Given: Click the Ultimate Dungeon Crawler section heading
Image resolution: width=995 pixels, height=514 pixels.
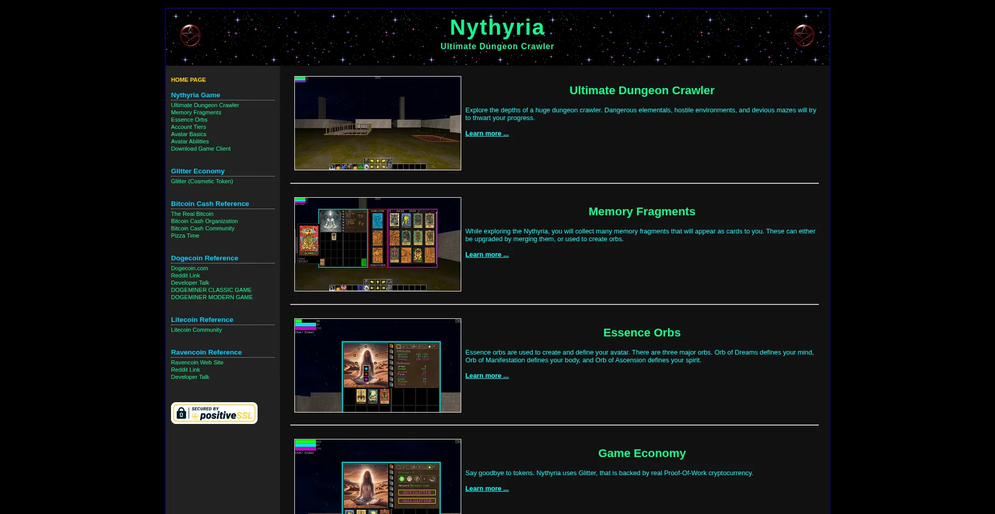Looking at the screenshot, I should (x=642, y=91).
